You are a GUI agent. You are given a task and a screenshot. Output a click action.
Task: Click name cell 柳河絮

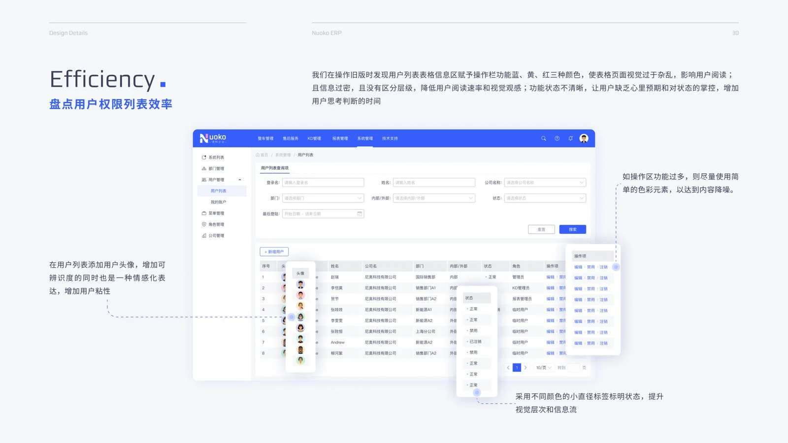[337, 353]
